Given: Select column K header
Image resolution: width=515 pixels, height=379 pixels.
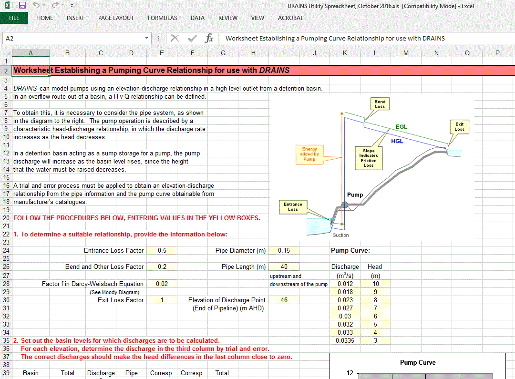Looking at the screenshot, I should 345,53.
